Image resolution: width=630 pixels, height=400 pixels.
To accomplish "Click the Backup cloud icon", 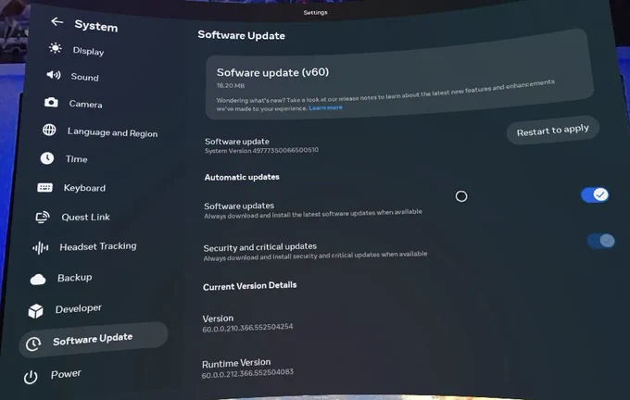I will click(38, 279).
